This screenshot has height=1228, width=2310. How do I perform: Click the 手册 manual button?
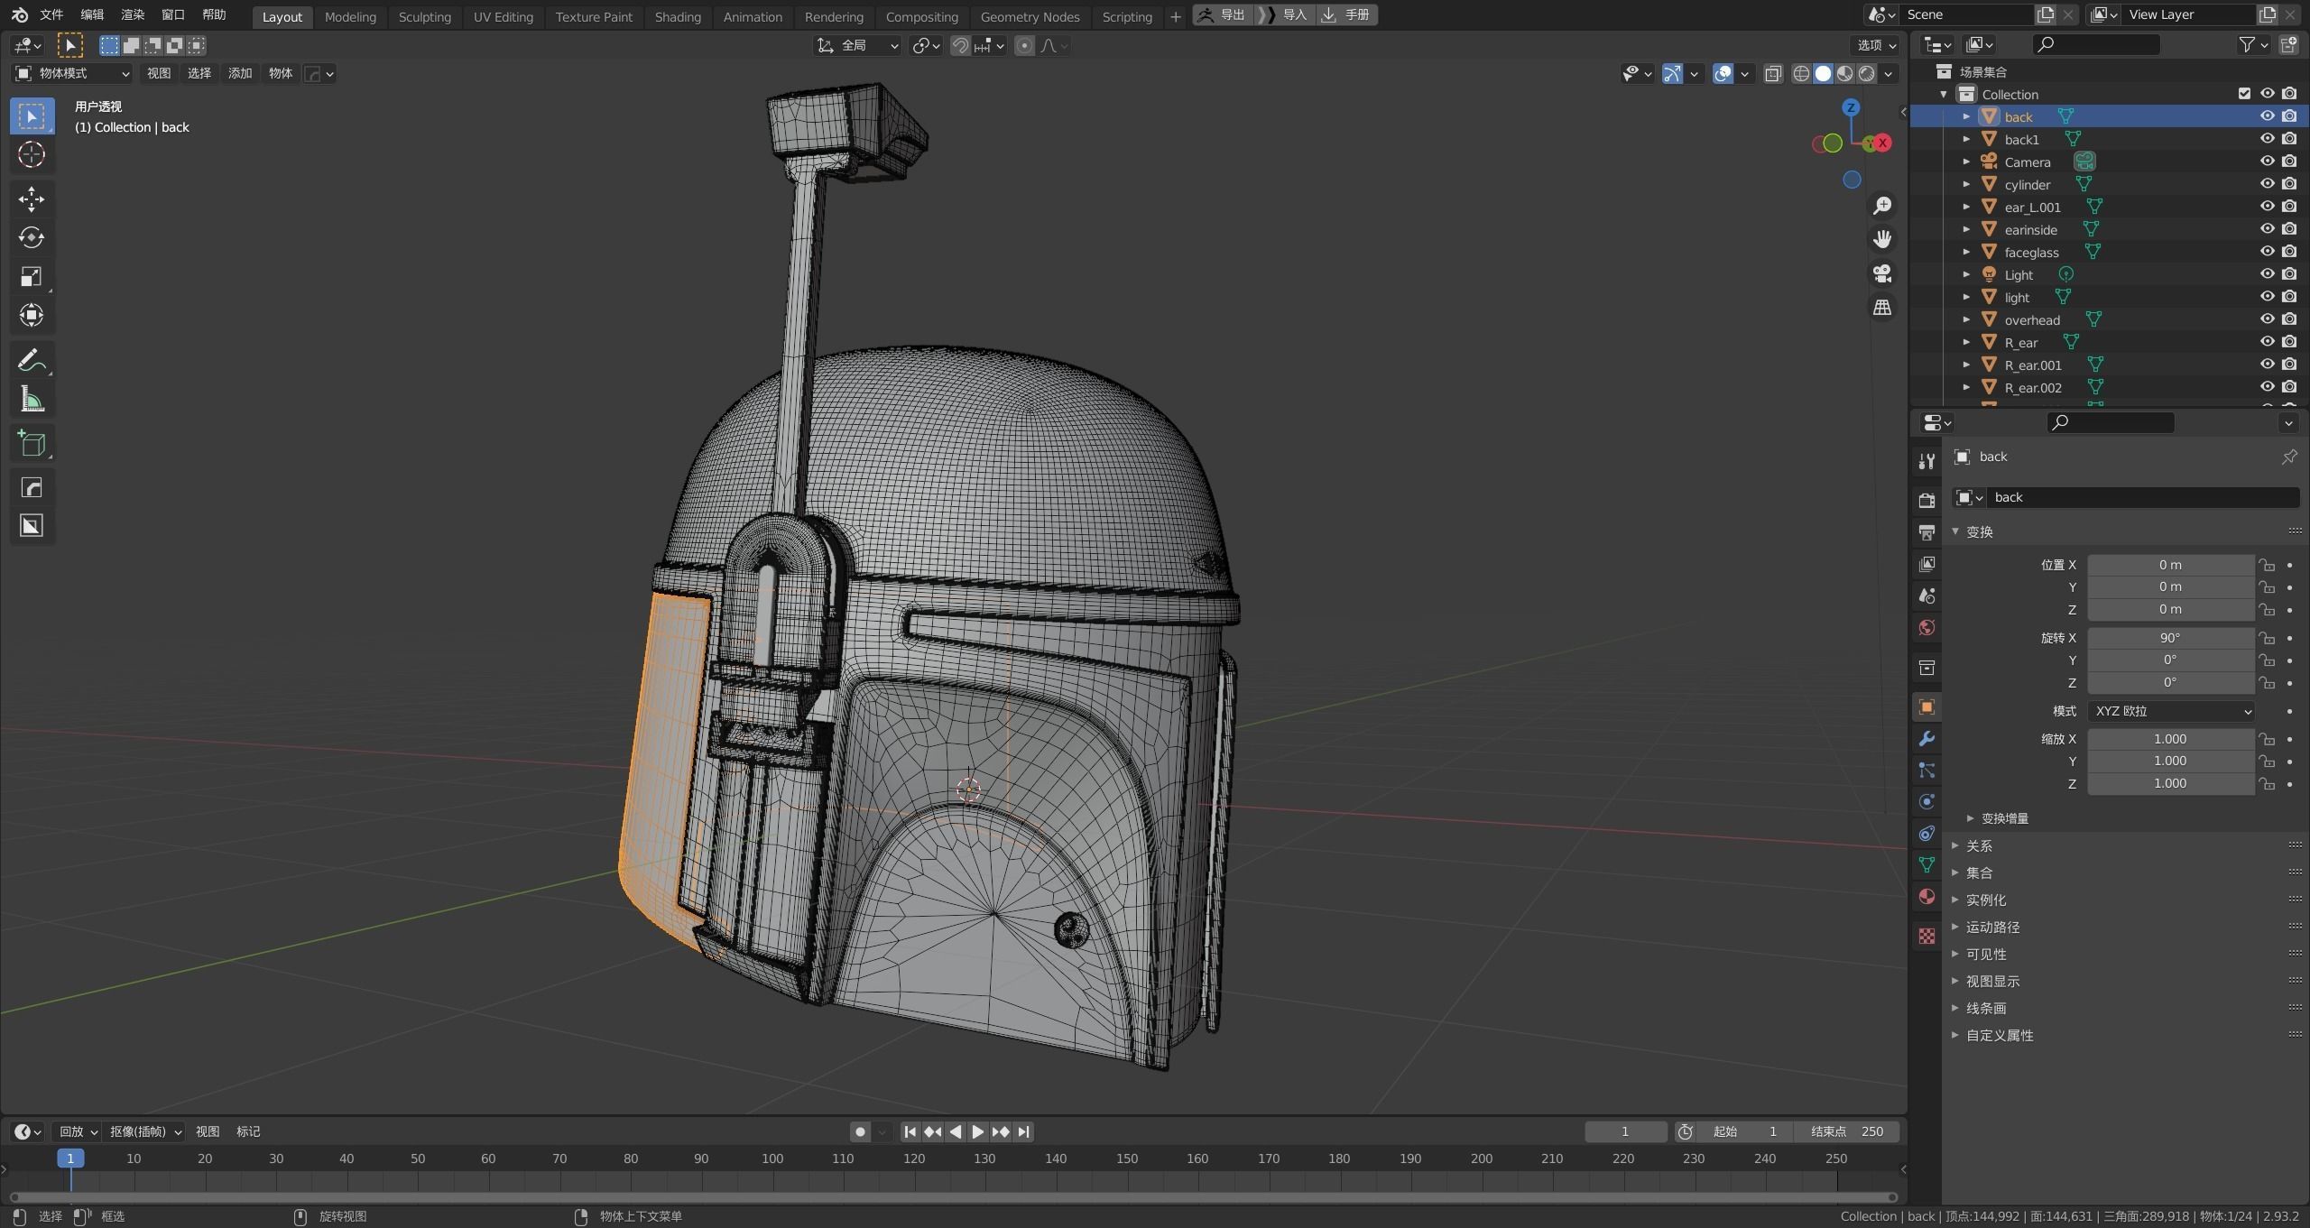click(x=1347, y=14)
